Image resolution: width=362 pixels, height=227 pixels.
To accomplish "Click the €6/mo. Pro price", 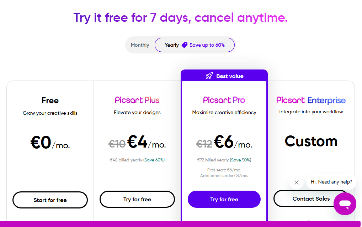I will click(233, 142).
